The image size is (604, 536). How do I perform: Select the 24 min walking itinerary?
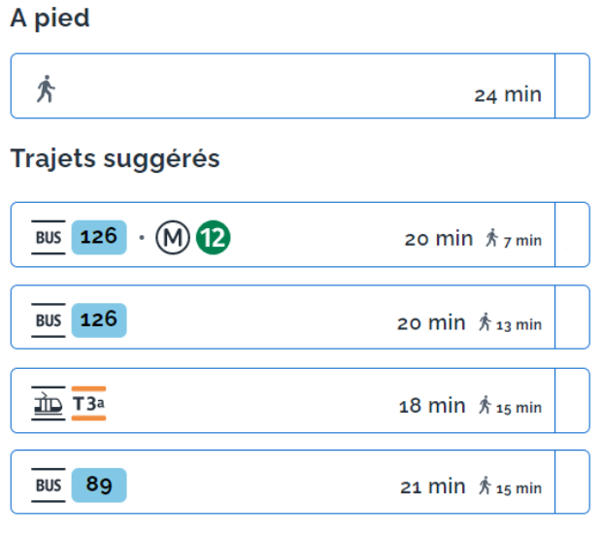pyautogui.click(x=282, y=86)
